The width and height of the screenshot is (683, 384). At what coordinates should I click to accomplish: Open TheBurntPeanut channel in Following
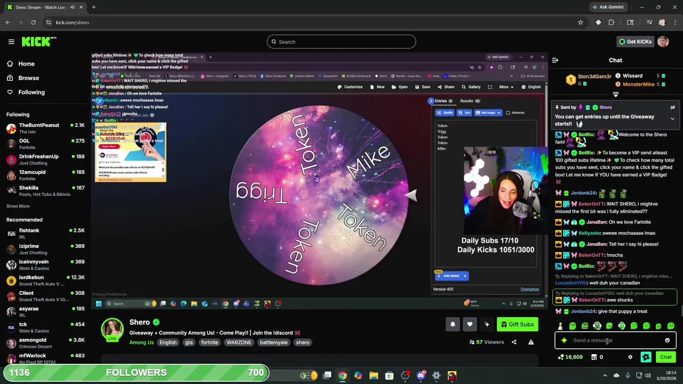pos(45,128)
